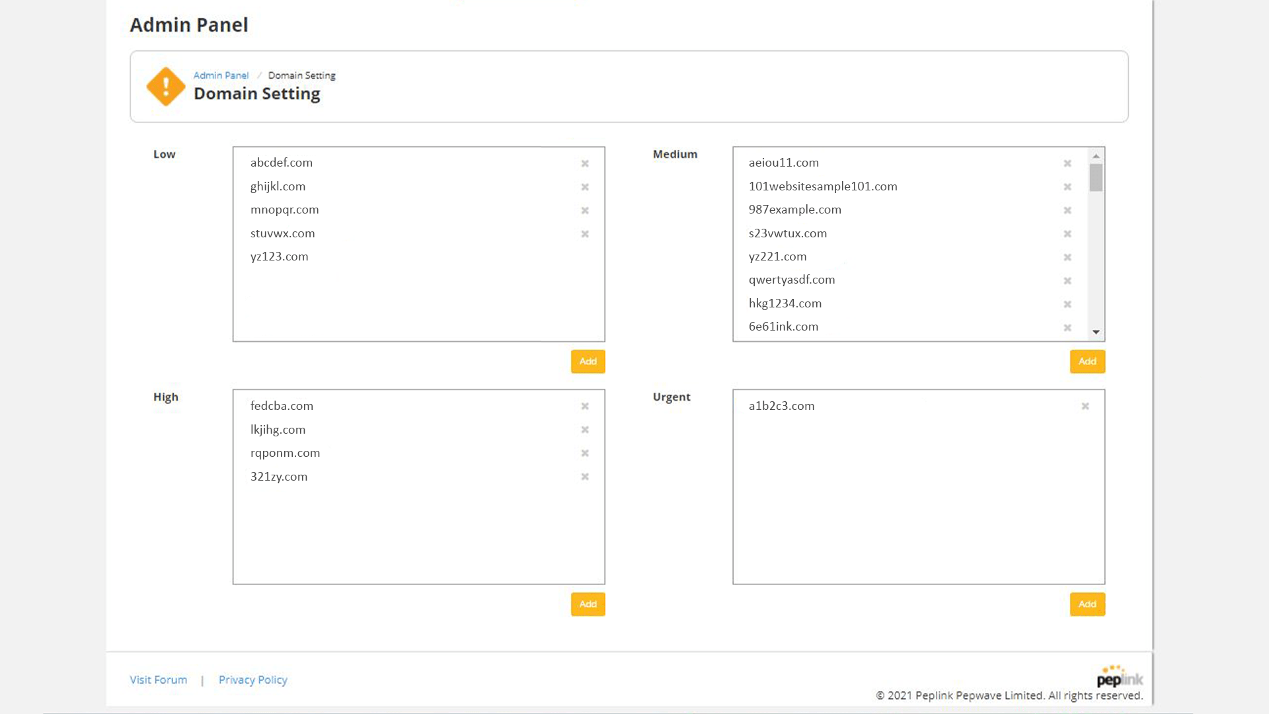Remove abcdef.com from Low list
This screenshot has height=714, width=1269.
(x=585, y=163)
